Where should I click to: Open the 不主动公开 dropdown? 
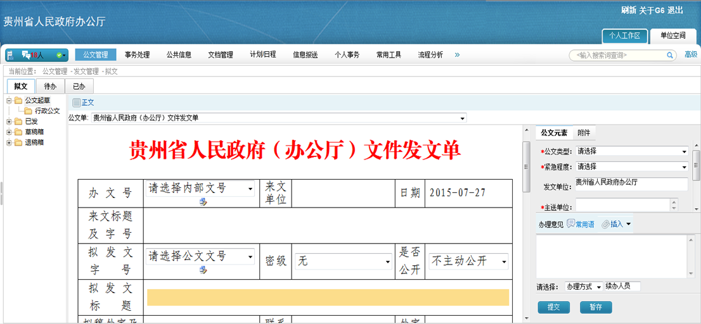click(468, 261)
